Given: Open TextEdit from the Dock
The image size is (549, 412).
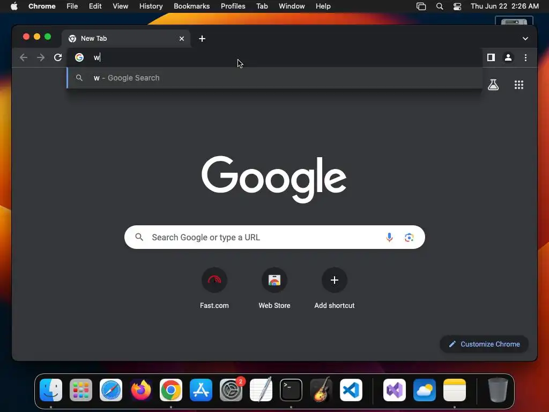Looking at the screenshot, I should click(261, 390).
